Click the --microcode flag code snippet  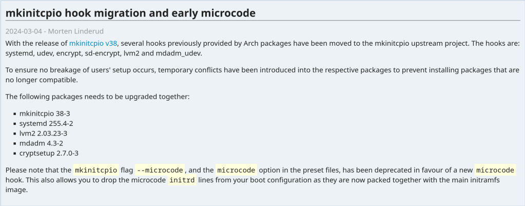pos(160,170)
